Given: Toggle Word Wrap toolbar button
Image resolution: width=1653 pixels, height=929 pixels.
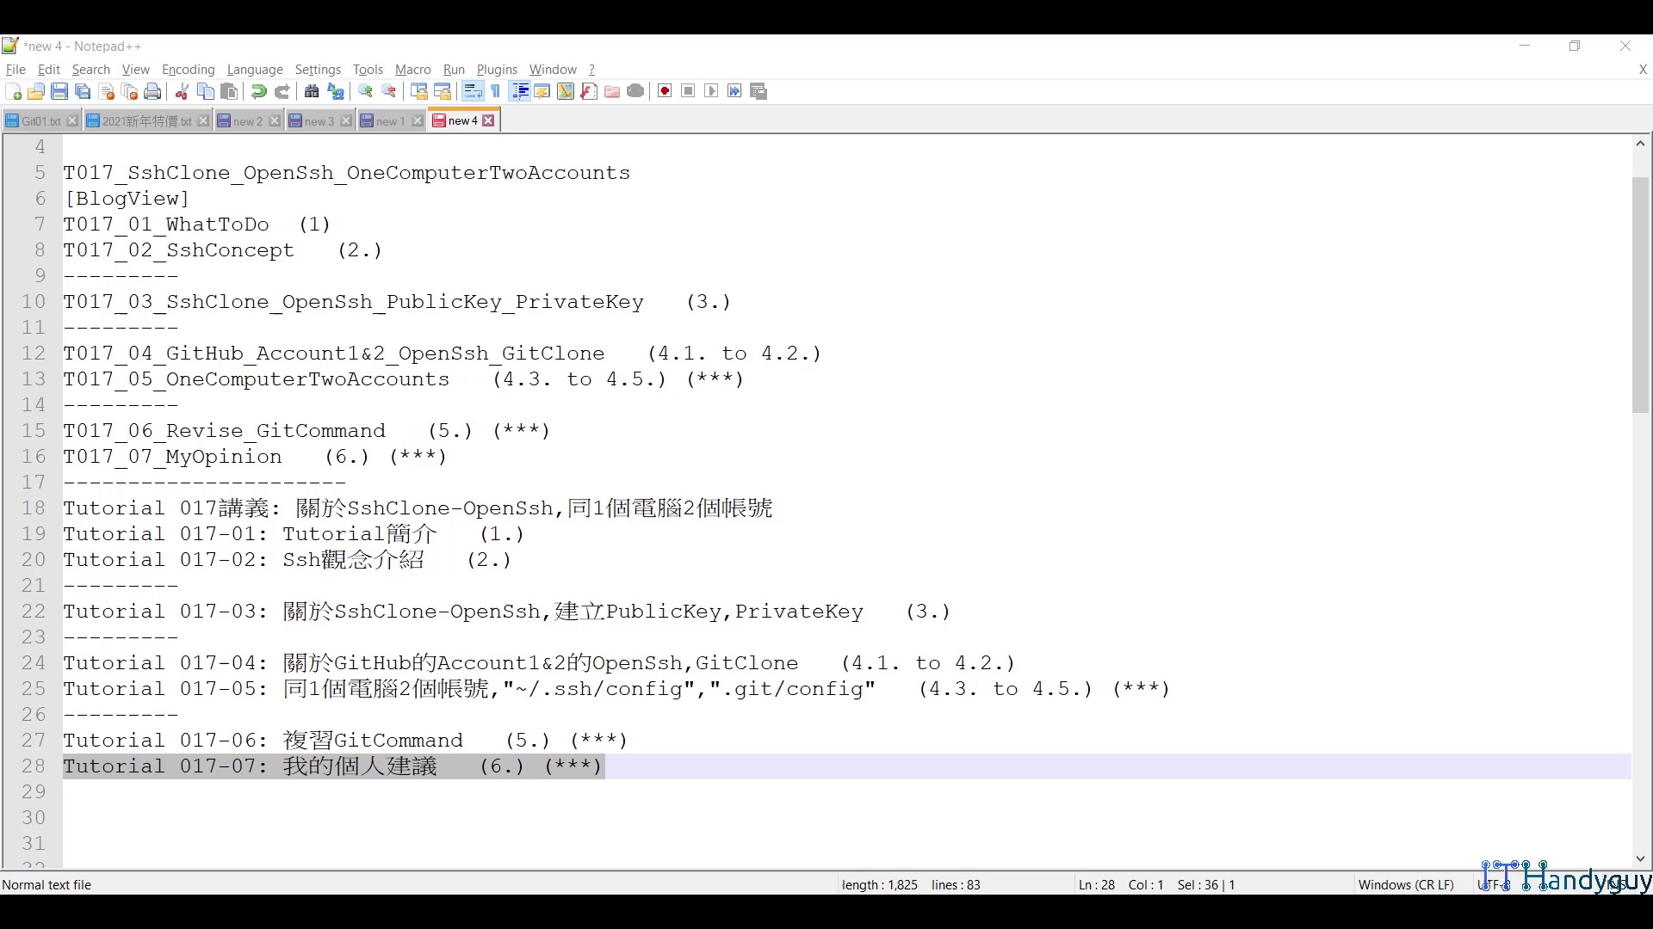Looking at the screenshot, I should (473, 91).
